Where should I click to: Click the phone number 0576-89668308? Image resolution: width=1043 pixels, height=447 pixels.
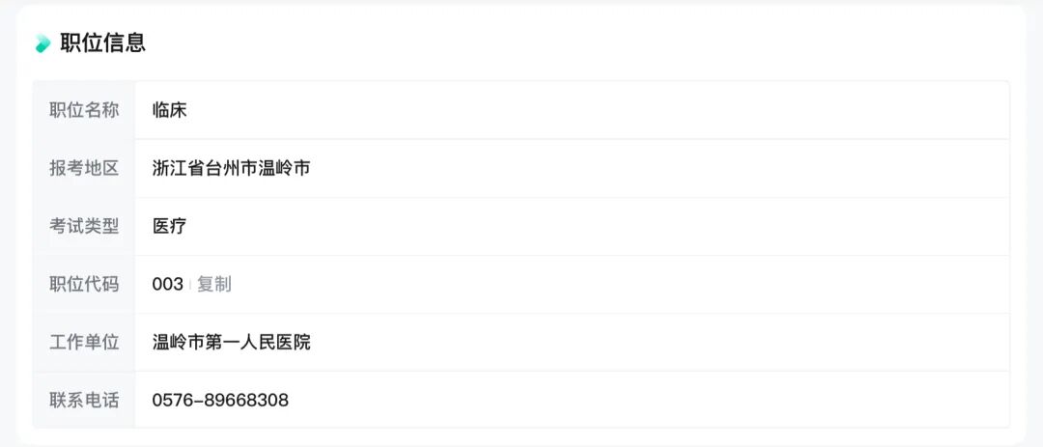[x=220, y=400]
